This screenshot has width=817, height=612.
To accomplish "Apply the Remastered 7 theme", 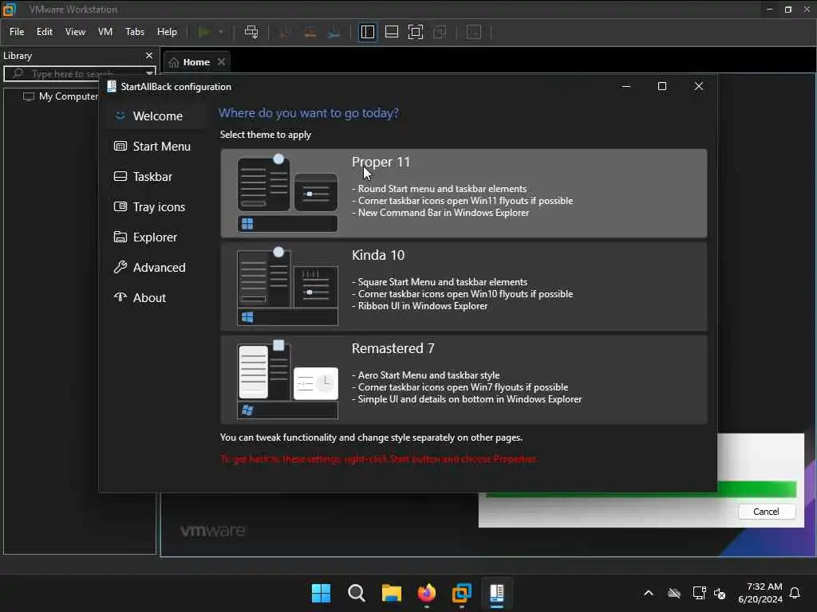I will coord(464,379).
